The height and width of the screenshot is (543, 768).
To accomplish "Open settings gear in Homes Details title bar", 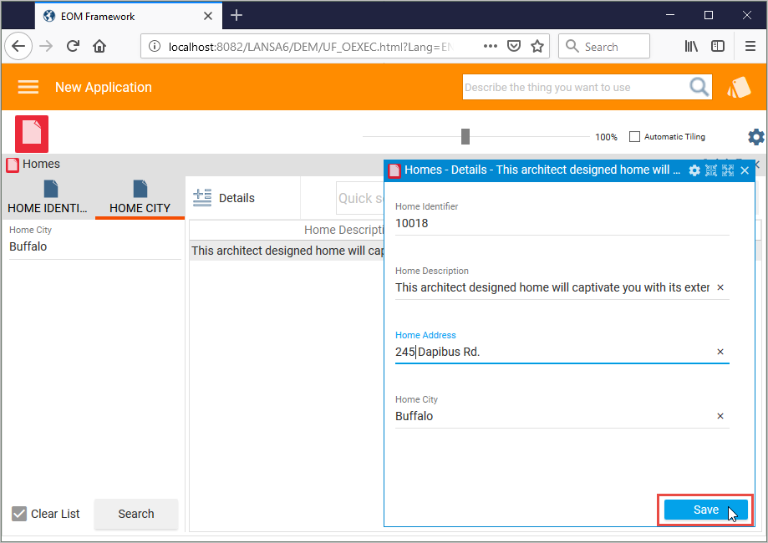I will tap(694, 170).
